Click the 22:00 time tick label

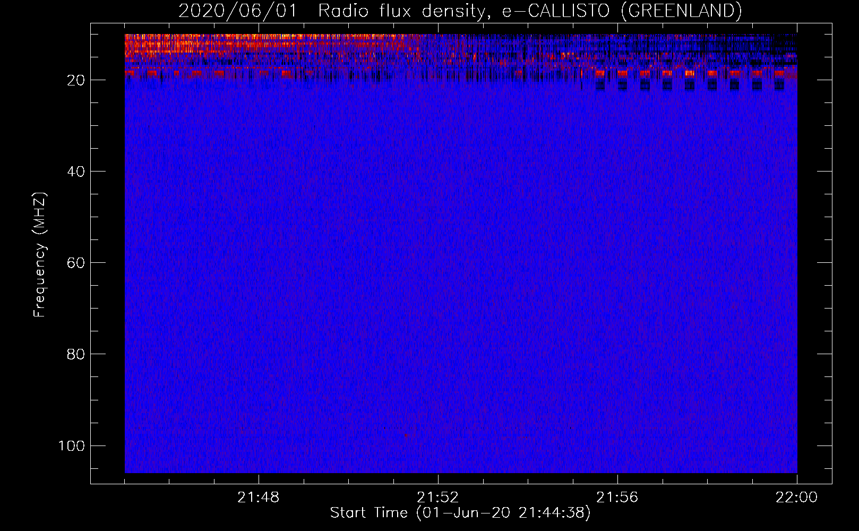click(797, 498)
